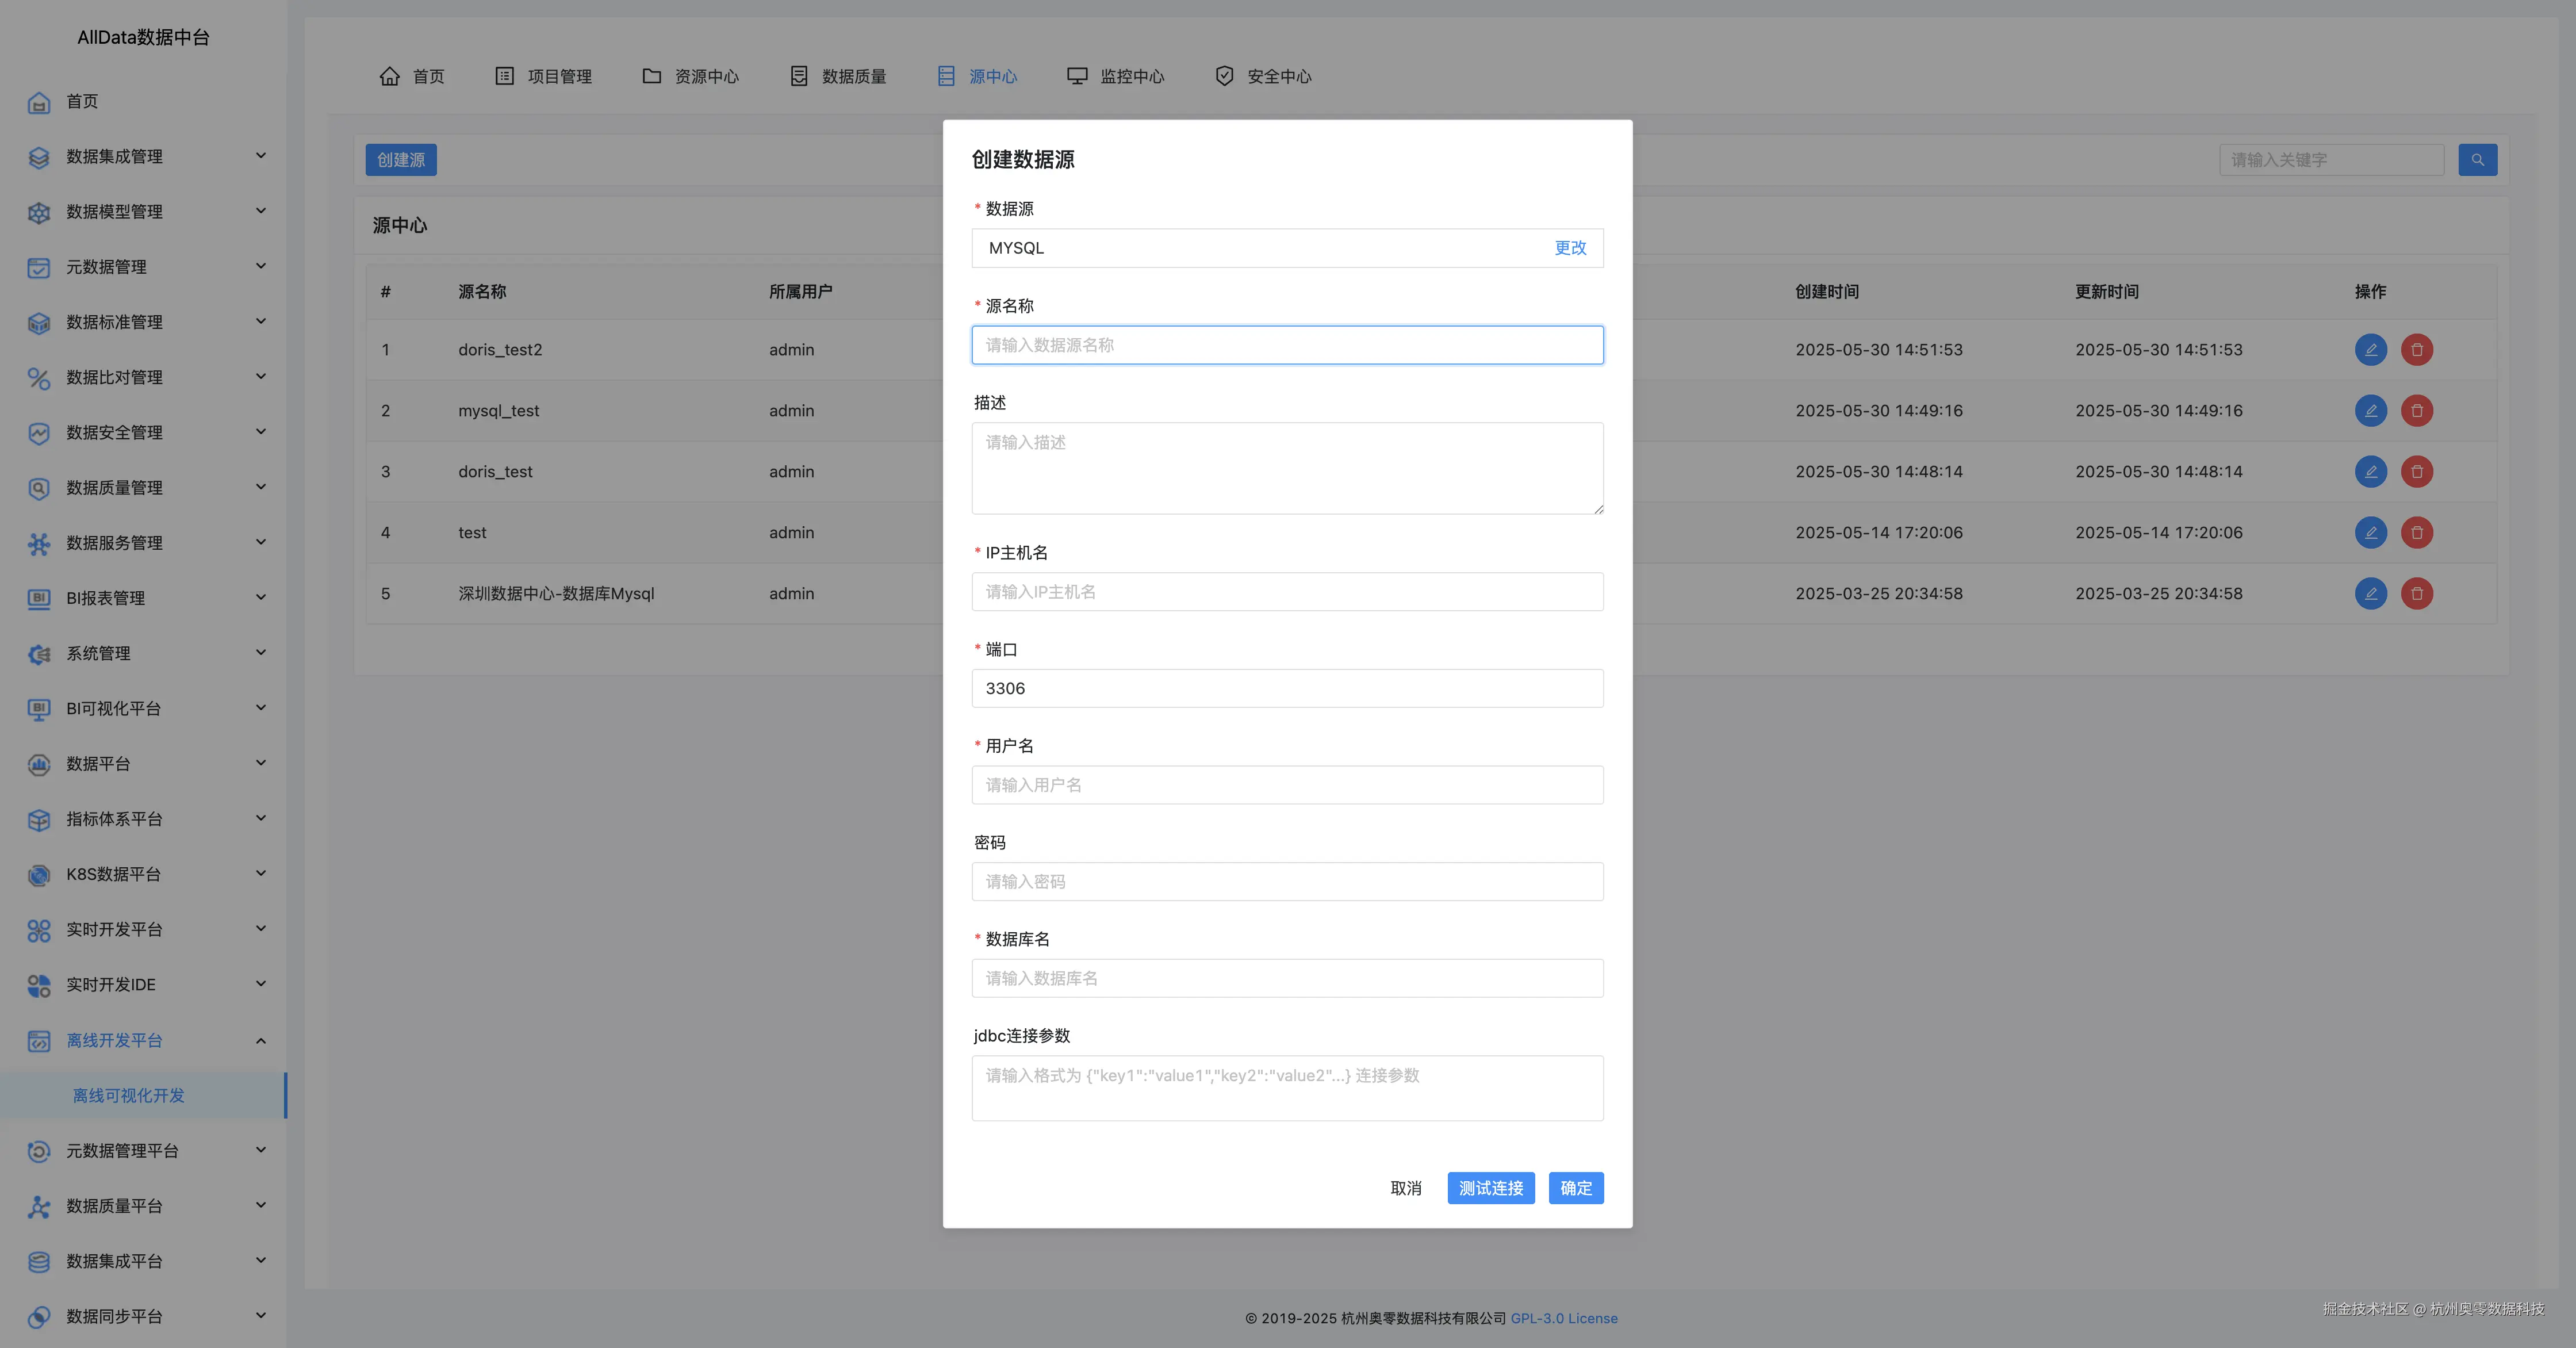The image size is (2576, 1348).
Task: Expand the 数据集成管理 sidebar menu
Action: [261, 156]
